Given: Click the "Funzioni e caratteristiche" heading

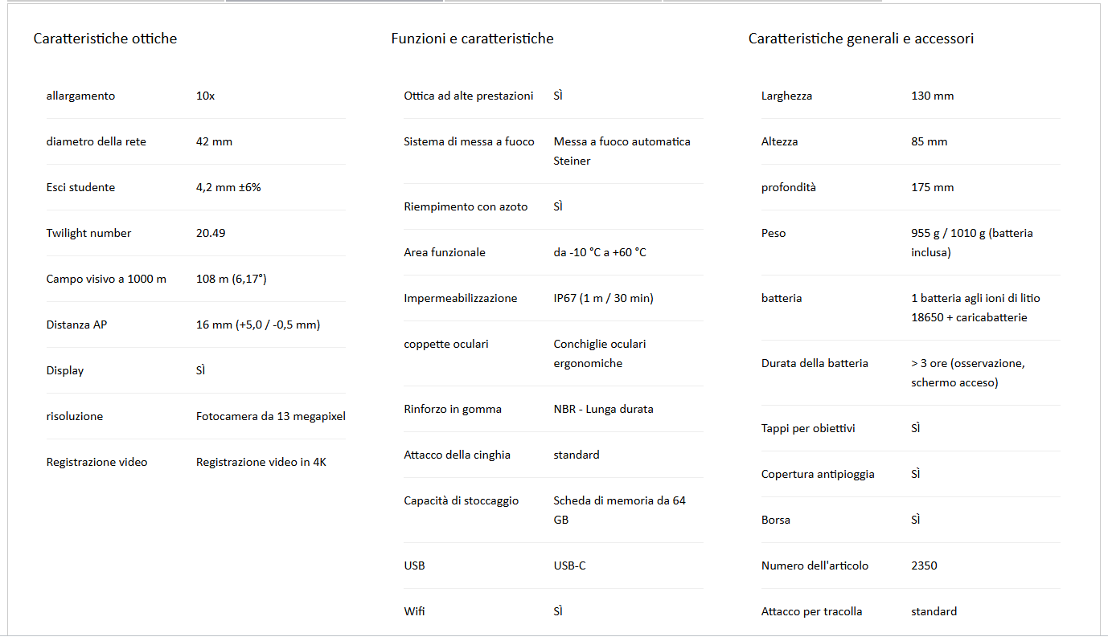Looking at the screenshot, I should (472, 39).
